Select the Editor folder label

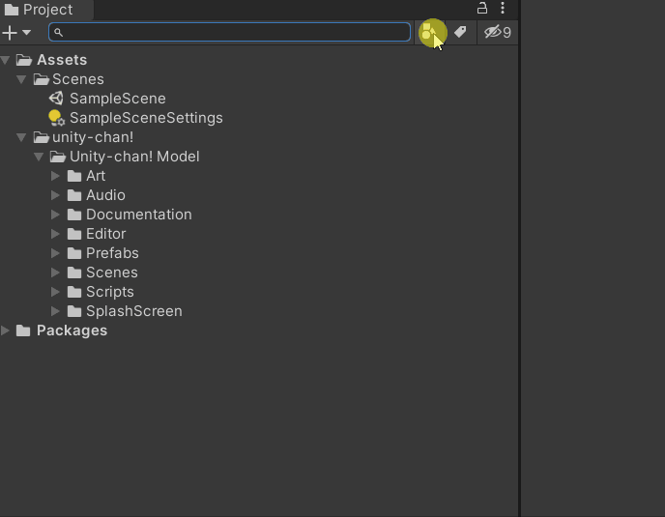[x=106, y=234]
